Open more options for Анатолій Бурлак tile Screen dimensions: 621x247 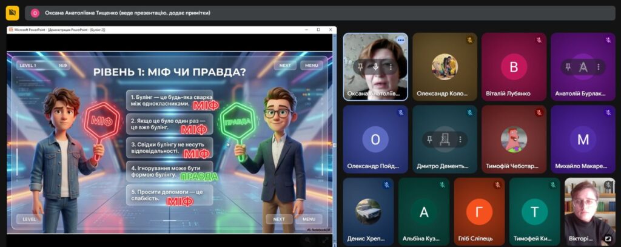pyautogui.click(x=599, y=67)
